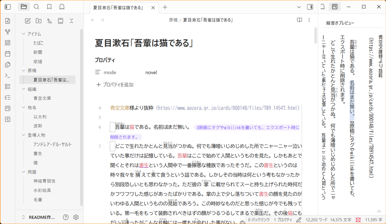The height and width of the screenshot is (224, 386).
Task: Insert template via ribbon copy icon
Action: [x=8, y=64]
